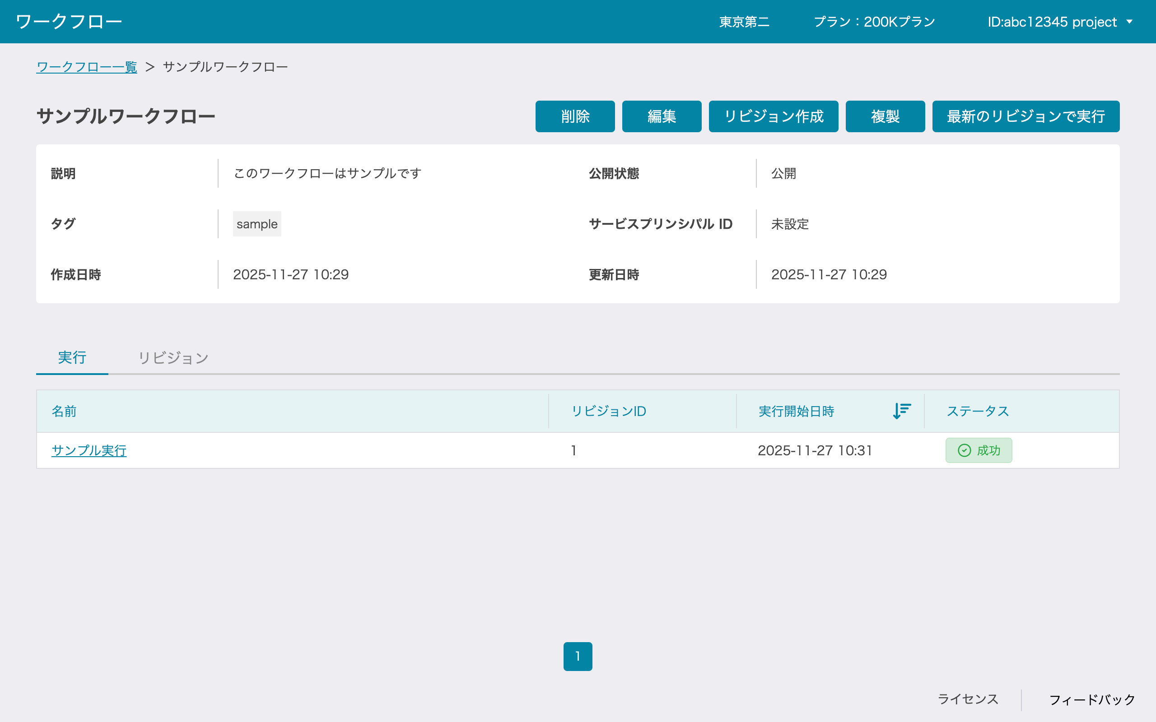The width and height of the screenshot is (1156, 722).
Task: Click the 編集 button
Action: 661,116
